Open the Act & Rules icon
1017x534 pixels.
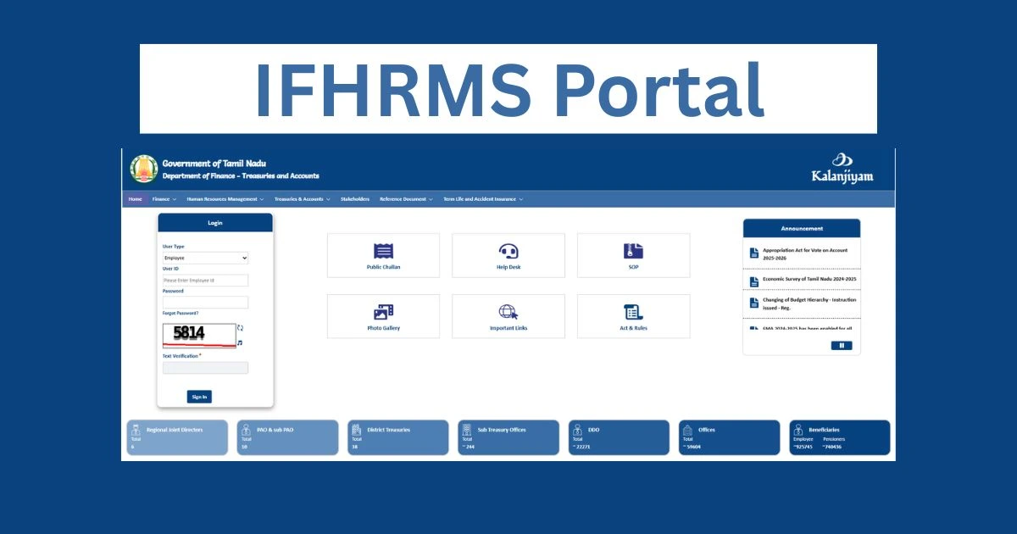coord(633,312)
